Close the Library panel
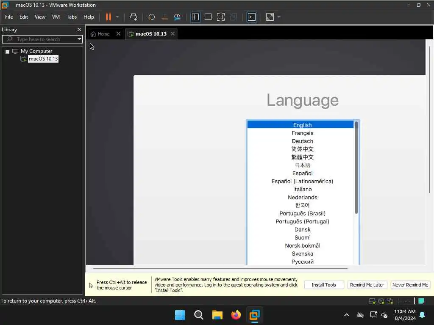 (79, 29)
